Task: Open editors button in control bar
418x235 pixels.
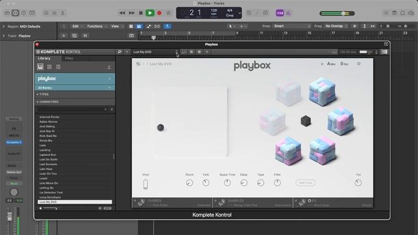Action: coord(63,13)
